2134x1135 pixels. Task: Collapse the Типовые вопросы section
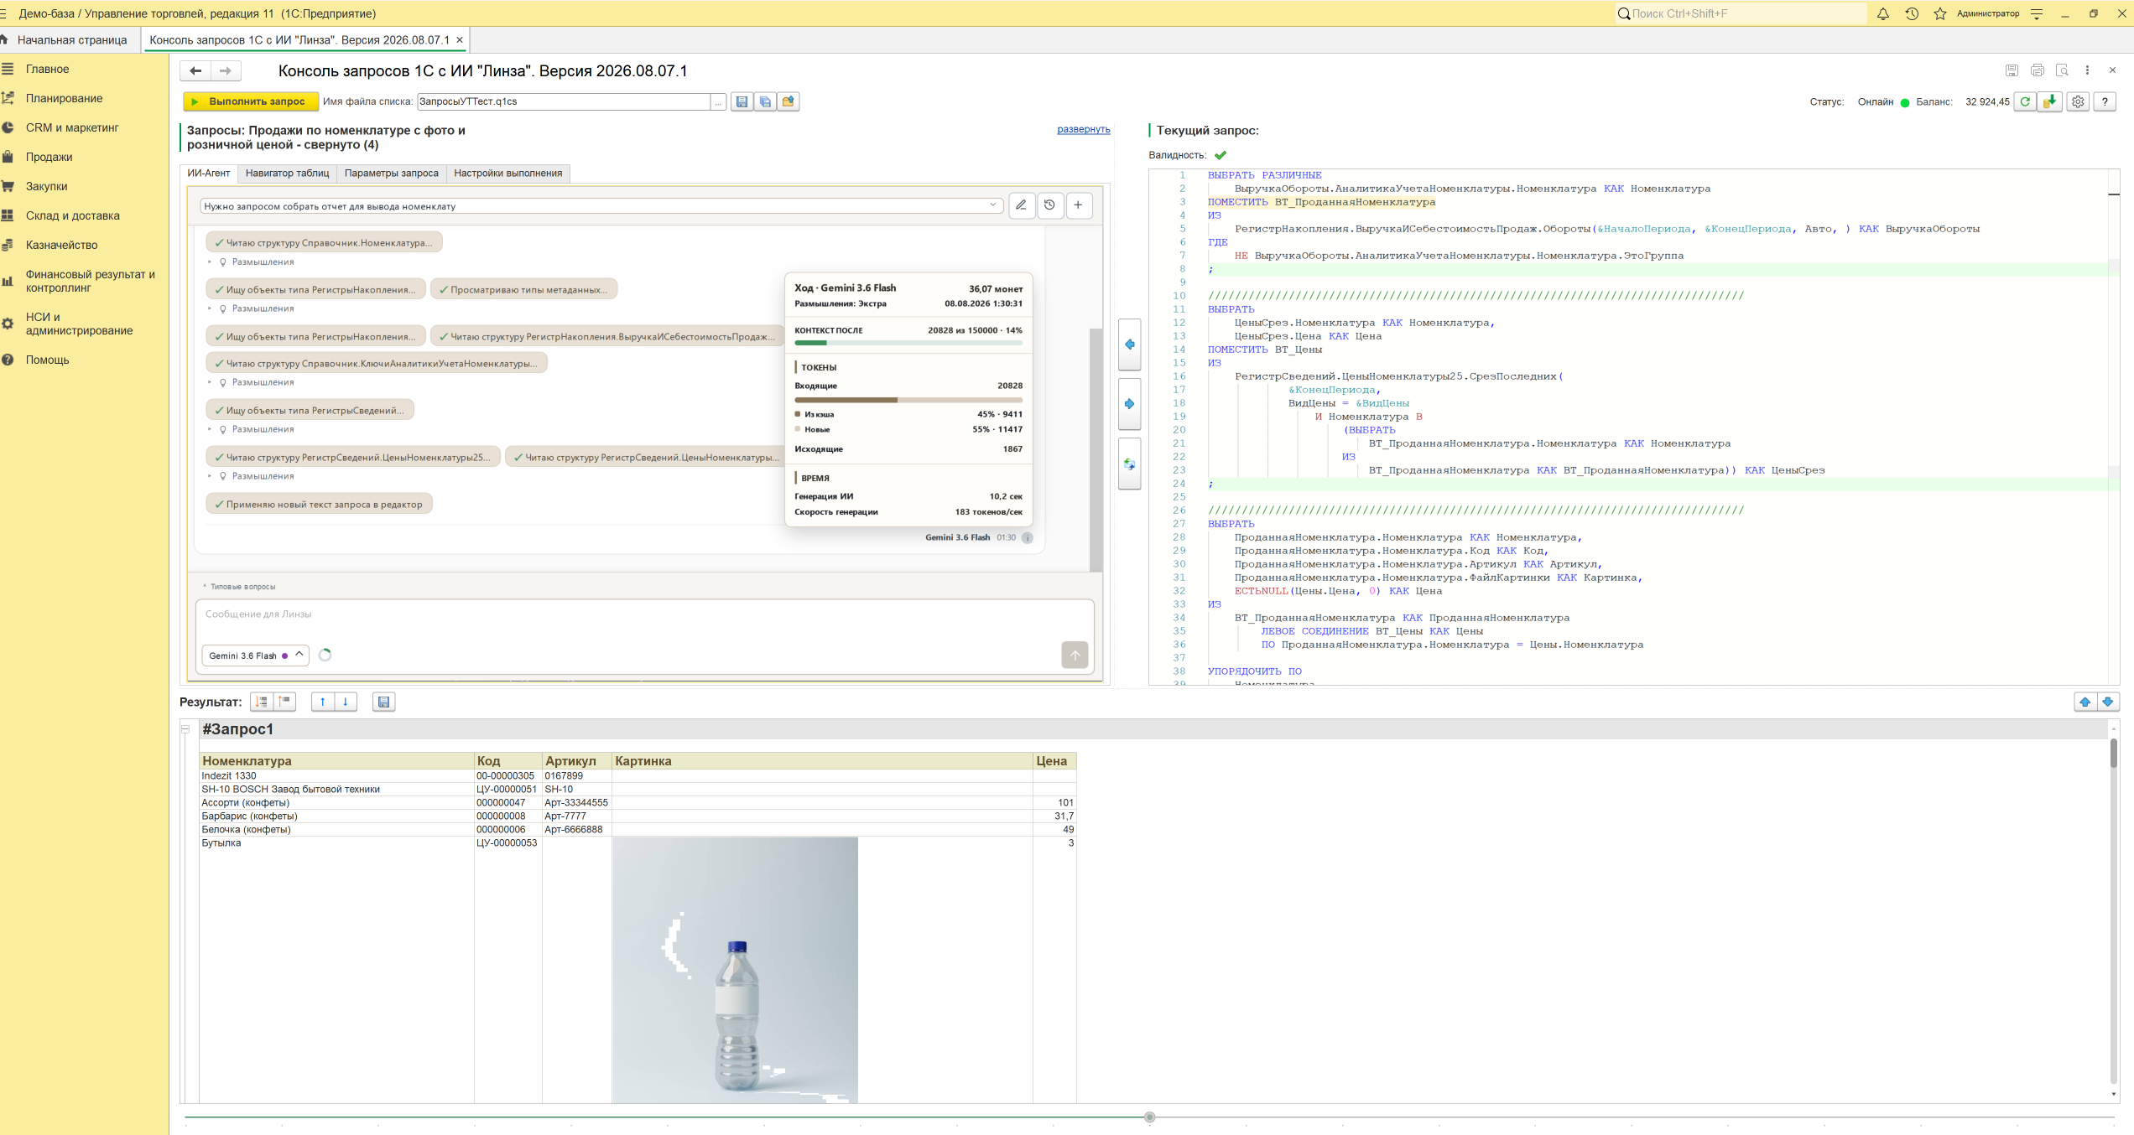[239, 587]
